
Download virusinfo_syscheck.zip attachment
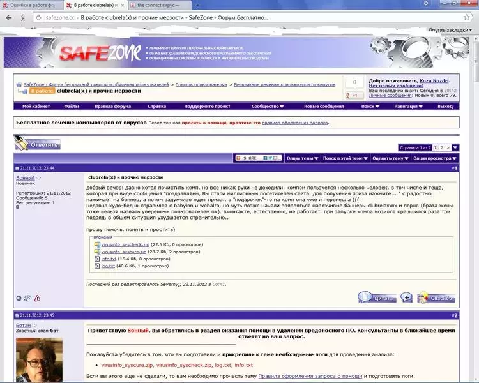[125, 244]
